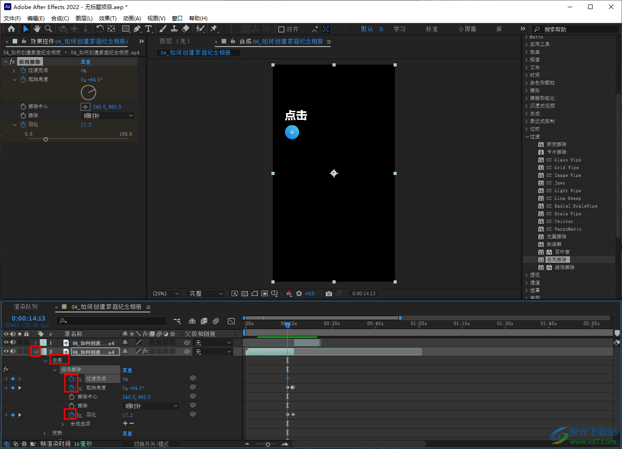
Task: Open 擦除 顺时针 dropdown in effect controls
Action: [108, 116]
